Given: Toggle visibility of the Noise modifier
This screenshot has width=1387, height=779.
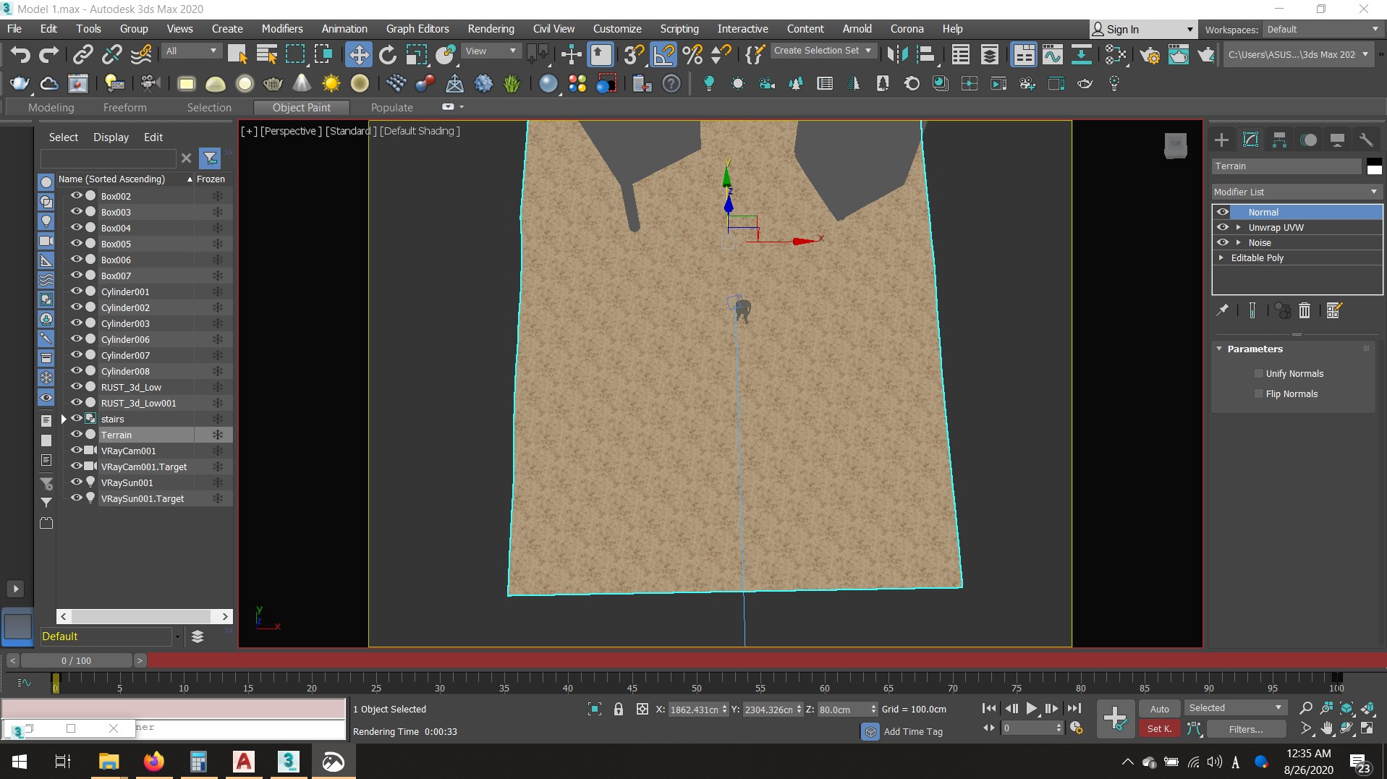Looking at the screenshot, I should click(x=1223, y=242).
